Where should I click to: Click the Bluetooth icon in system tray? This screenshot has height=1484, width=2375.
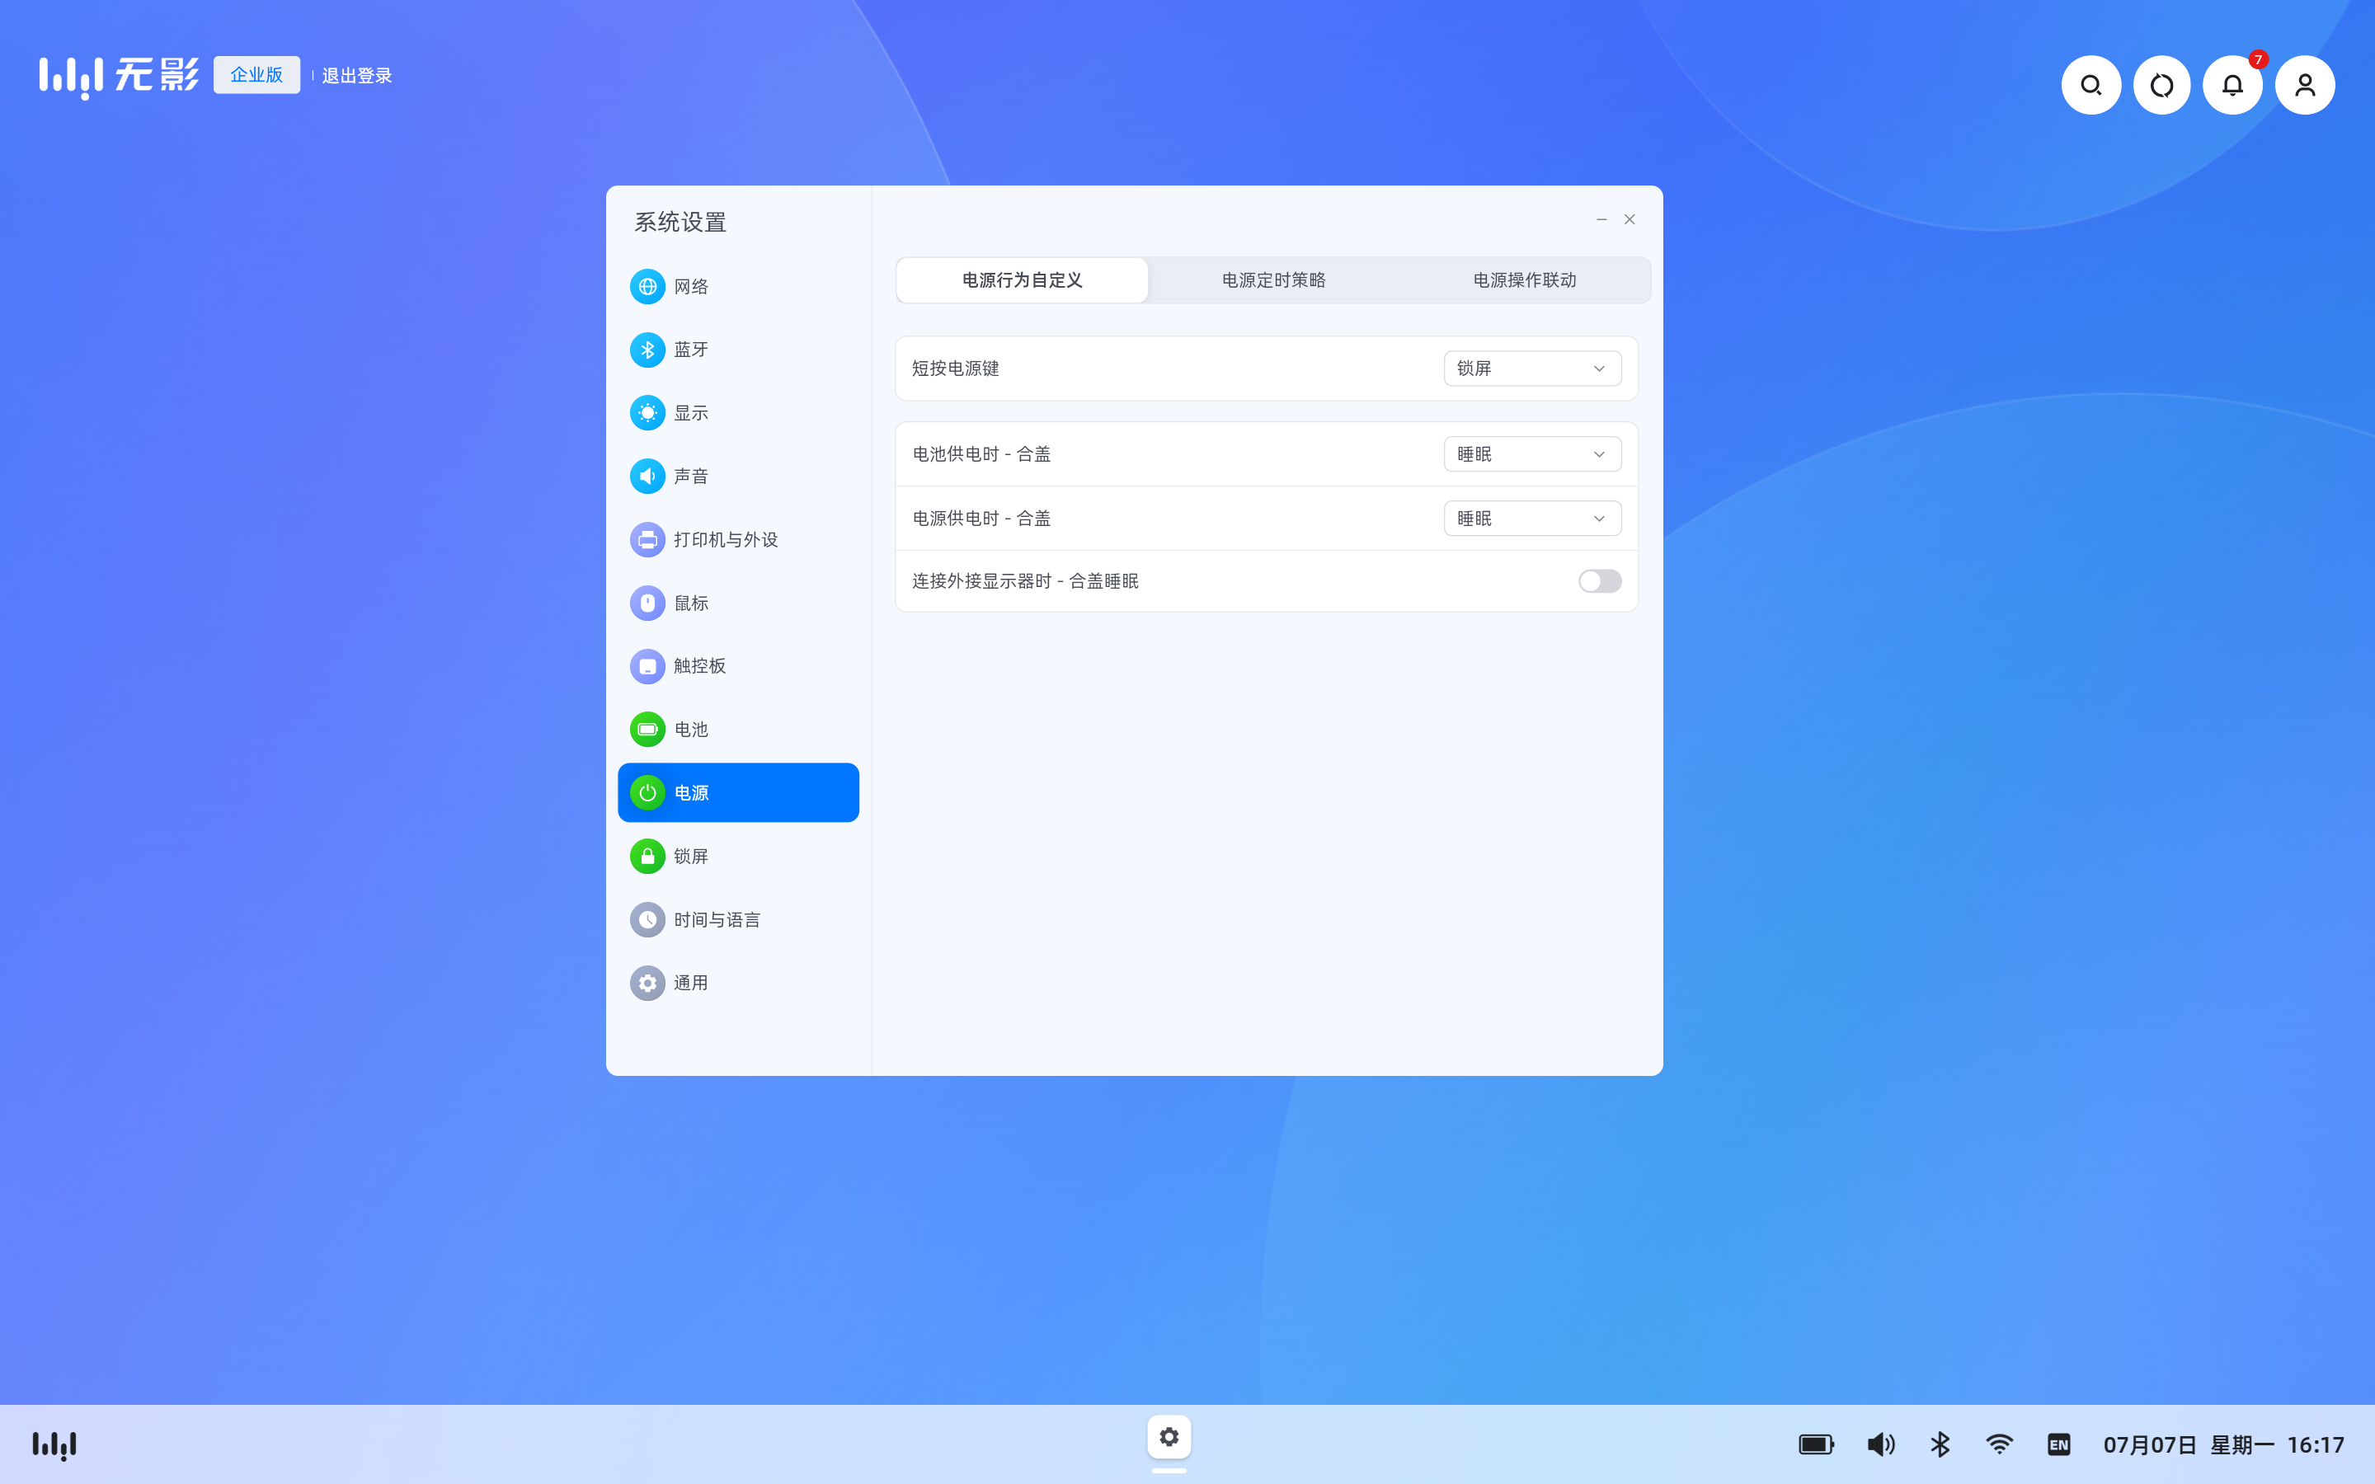coord(1940,1444)
